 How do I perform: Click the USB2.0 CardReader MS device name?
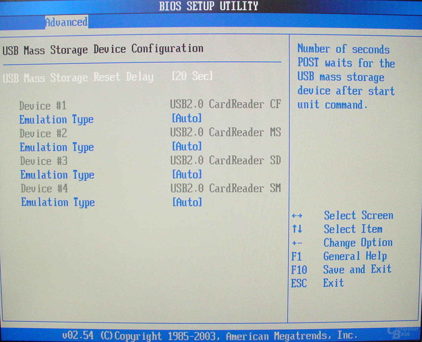tap(226, 132)
